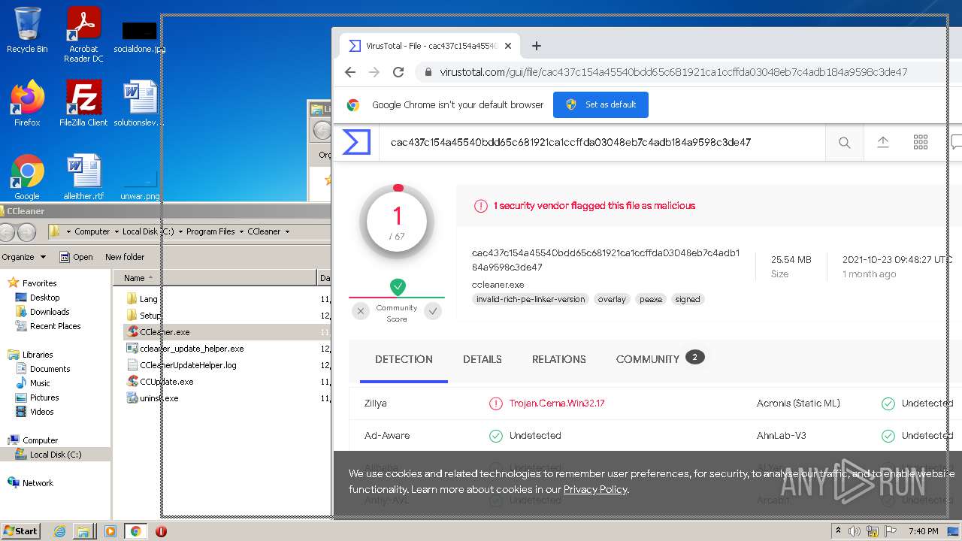Click the taskbar clock 7:40 PM
Screen dimensions: 962x541
[x=923, y=531]
